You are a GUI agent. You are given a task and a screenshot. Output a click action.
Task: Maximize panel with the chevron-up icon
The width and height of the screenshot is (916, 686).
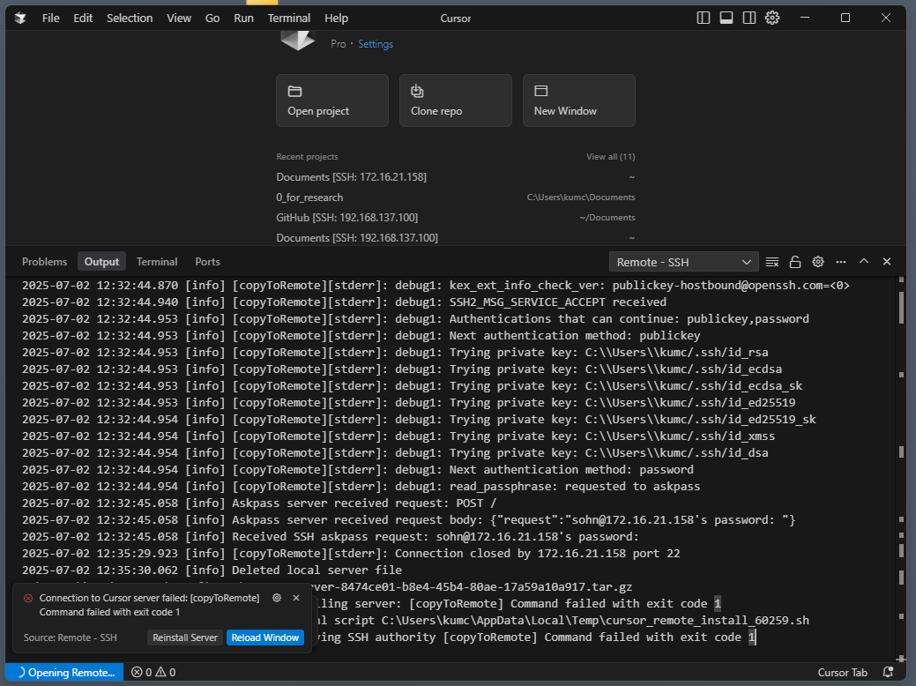tap(864, 262)
